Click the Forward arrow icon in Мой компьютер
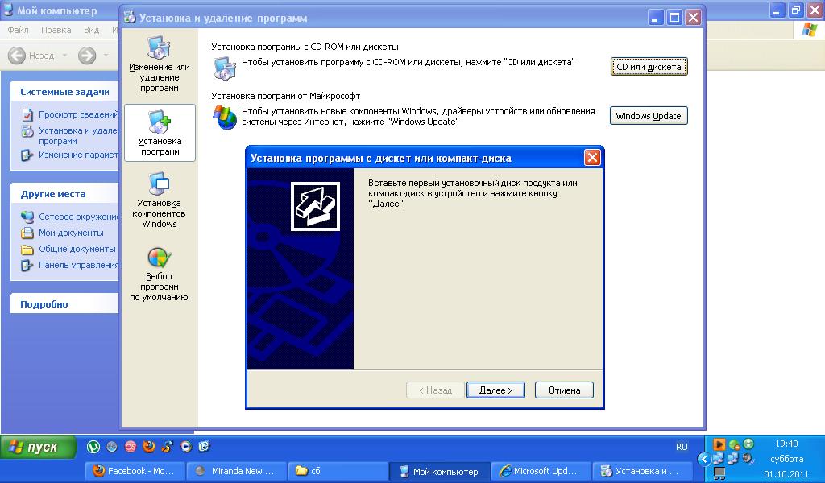 pos(87,56)
